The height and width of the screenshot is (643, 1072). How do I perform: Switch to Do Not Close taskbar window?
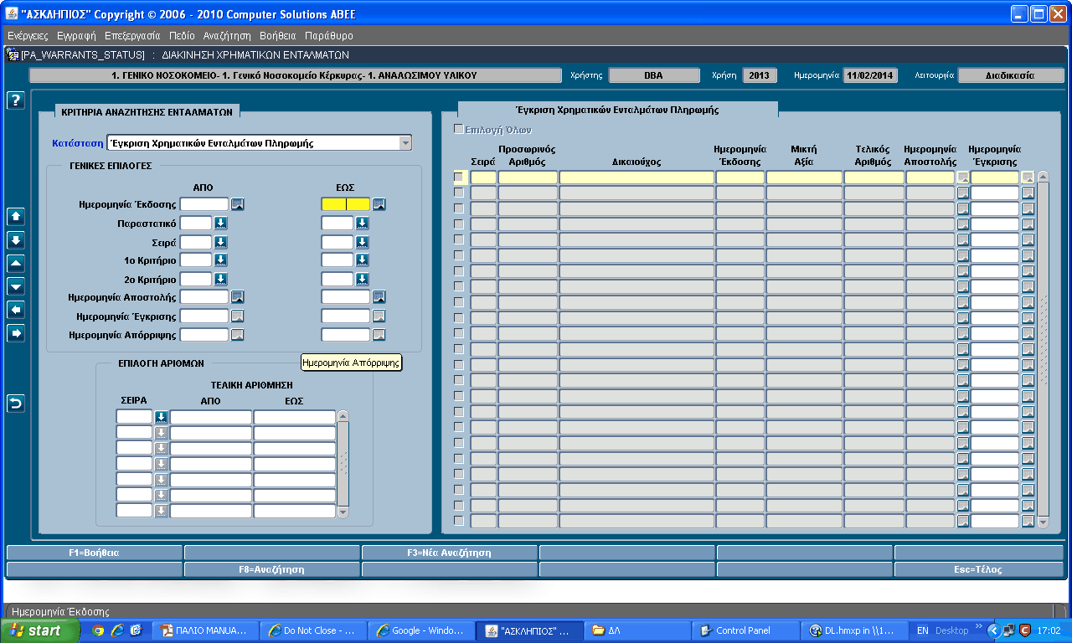(x=313, y=630)
